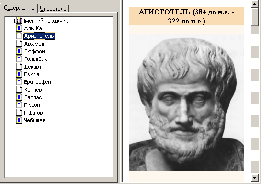
Task: Open the Ератосфен topic
Action: coord(38,82)
